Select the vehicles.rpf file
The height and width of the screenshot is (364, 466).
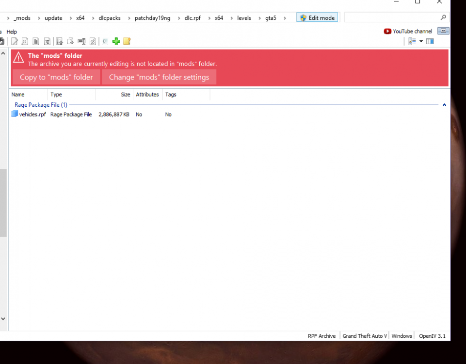click(32, 115)
